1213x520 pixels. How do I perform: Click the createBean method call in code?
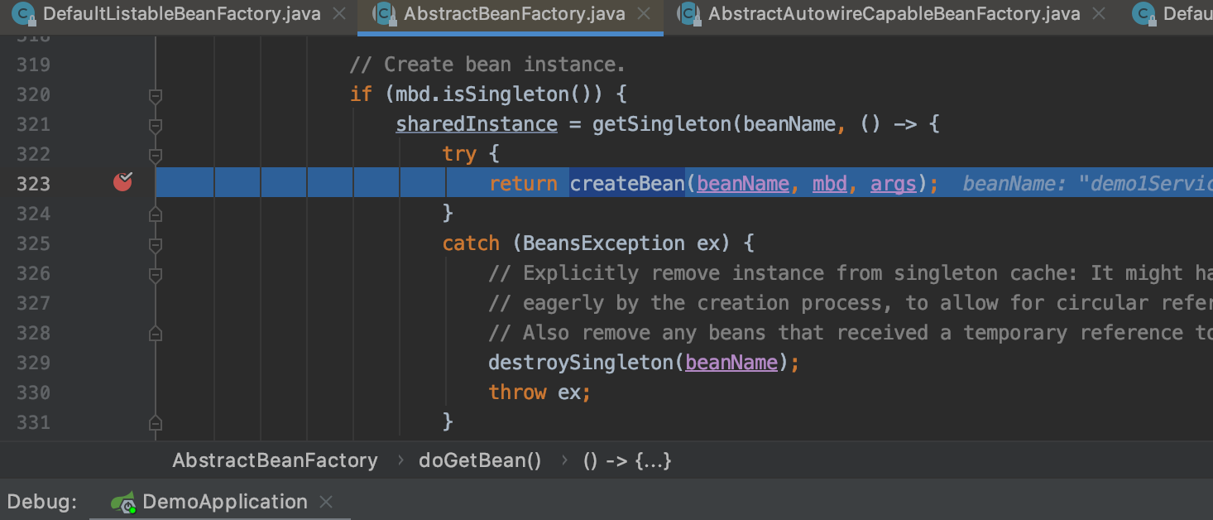click(x=626, y=183)
